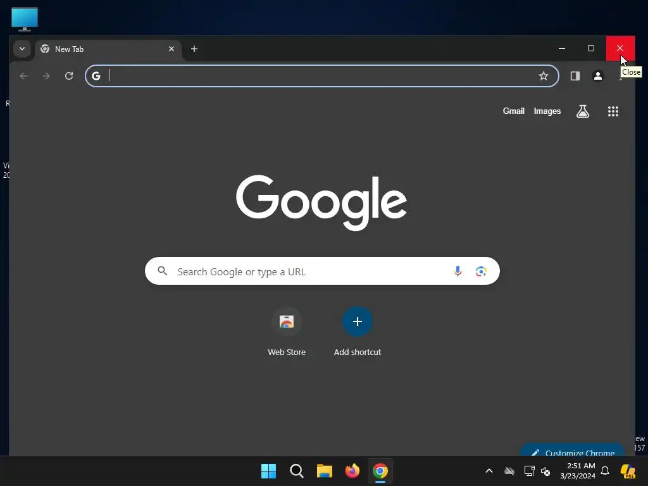Open the Google apps grid
Screen dimensions: 648x486
coord(613,111)
